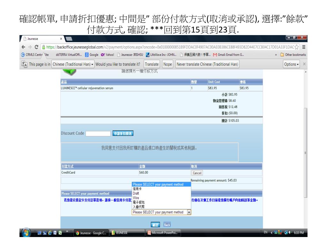
Task: Choose Wire from payment method list
Action: pyautogui.click(x=161, y=198)
